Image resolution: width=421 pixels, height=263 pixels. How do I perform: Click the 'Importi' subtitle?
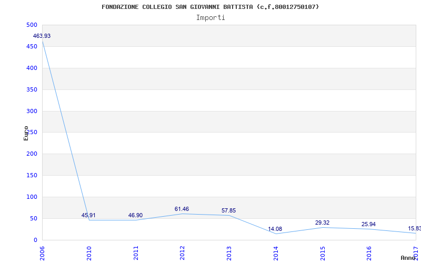pyautogui.click(x=210, y=18)
